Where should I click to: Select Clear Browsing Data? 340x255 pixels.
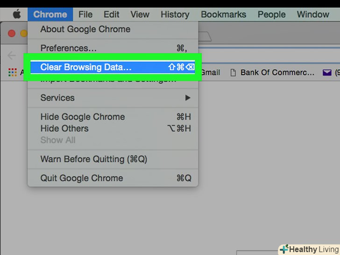click(x=86, y=67)
